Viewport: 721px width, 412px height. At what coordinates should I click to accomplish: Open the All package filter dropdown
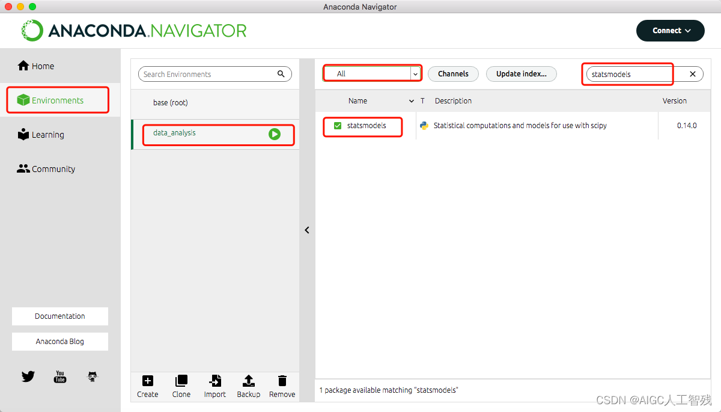pos(372,74)
